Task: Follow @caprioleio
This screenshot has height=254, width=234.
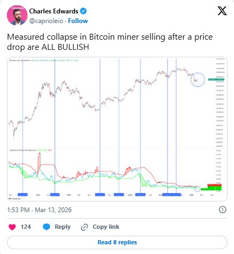Action: pyautogui.click(x=78, y=21)
